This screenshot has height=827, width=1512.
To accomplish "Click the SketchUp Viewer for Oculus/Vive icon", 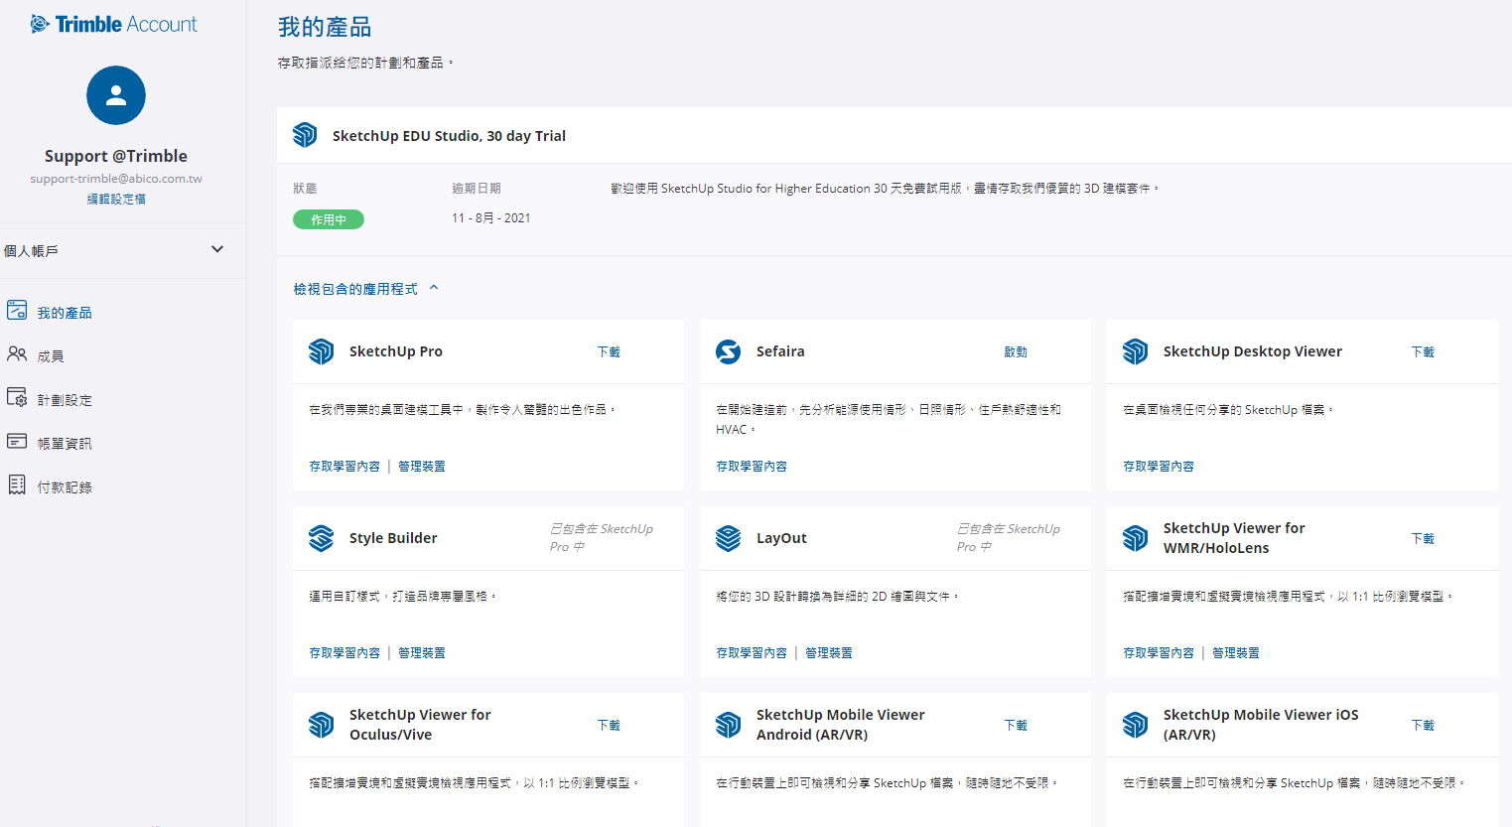I will pos(322,725).
